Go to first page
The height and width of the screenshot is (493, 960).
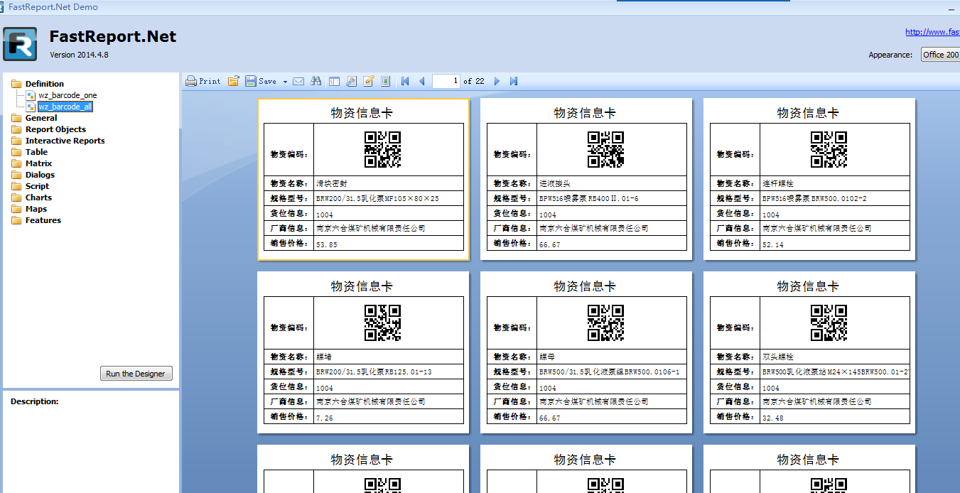pyautogui.click(x=405, y=81)
